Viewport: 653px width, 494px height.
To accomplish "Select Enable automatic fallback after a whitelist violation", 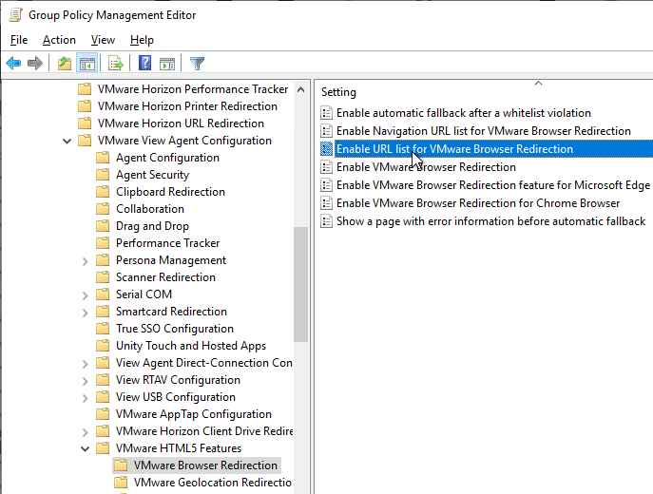I will (464, 113).
